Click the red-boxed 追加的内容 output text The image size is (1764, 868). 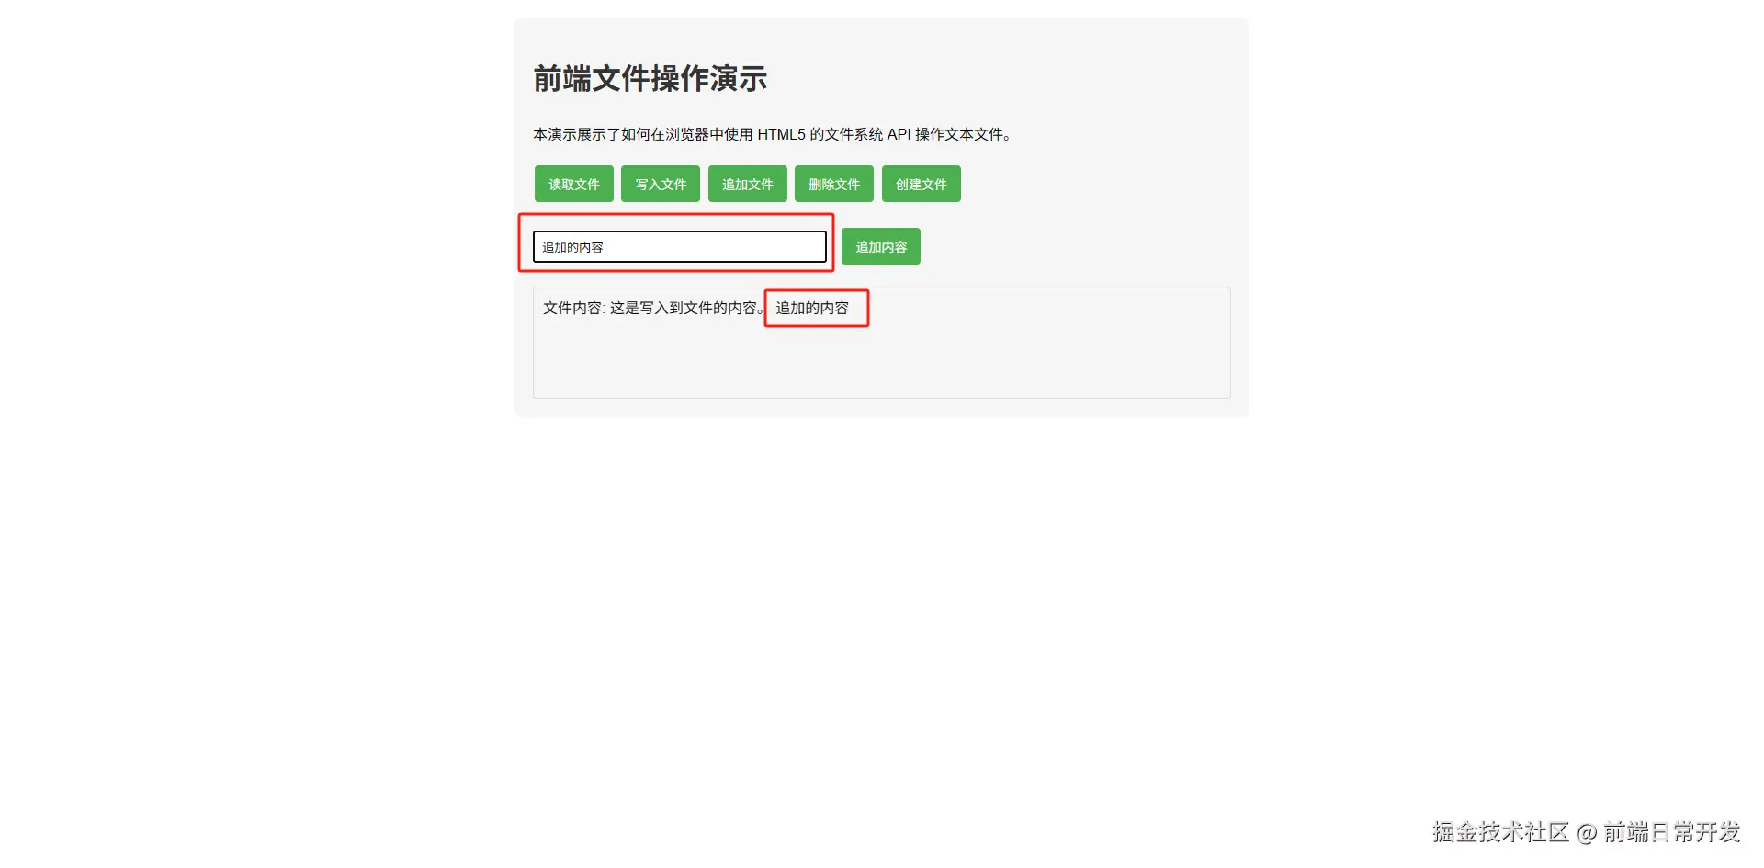(x=812, y=308)
